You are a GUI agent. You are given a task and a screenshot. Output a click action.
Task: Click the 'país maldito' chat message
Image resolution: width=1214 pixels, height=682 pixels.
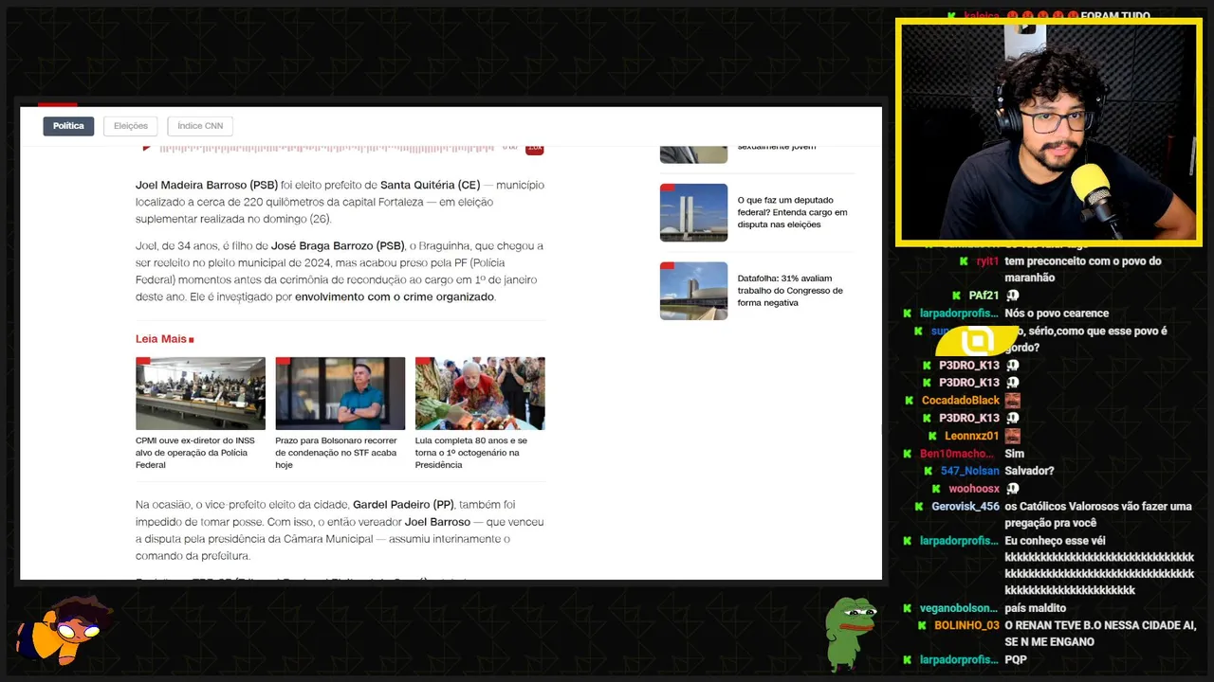pyautogui.click(x=1036, y=608)
